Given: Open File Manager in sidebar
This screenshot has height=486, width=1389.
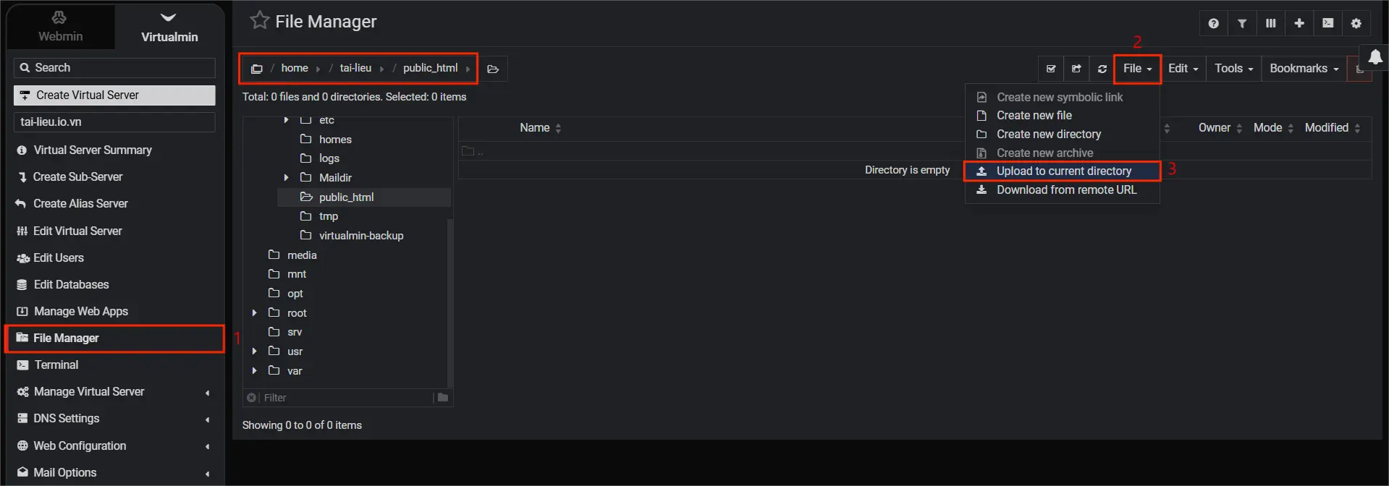Looking at the screenshot, I should pos(116,338).
